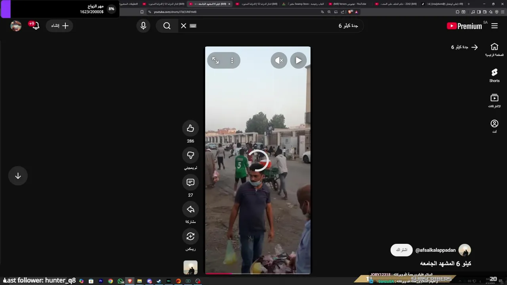Screen dimensions: 507x285
Task: Unmute the Short's audio
Action: point(279,61)
